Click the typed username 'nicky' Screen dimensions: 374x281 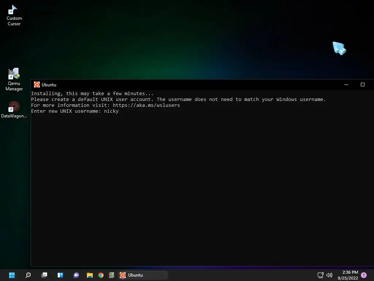[111, 111]
